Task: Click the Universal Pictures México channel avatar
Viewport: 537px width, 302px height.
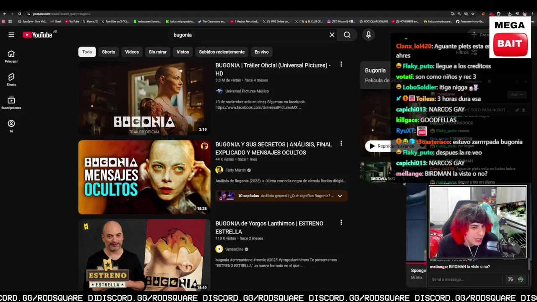Action: [219, 91]
